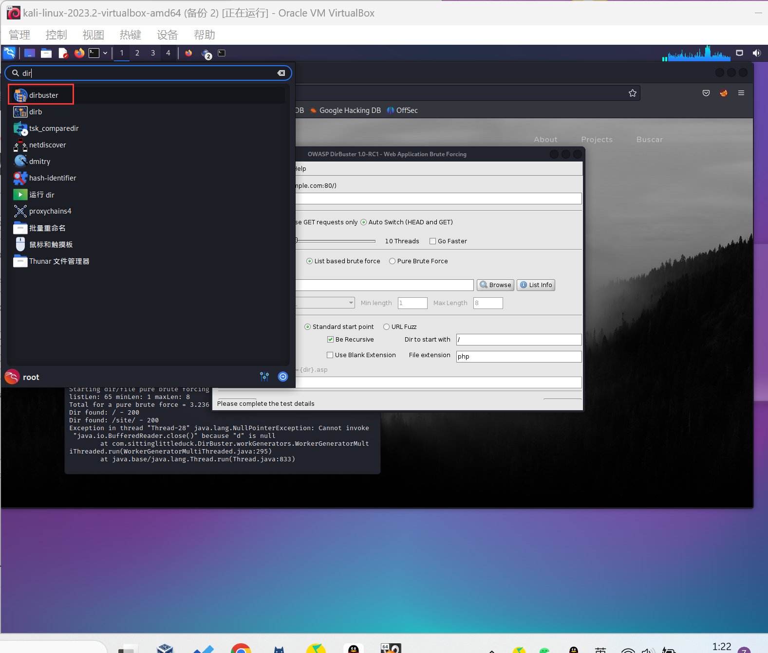Screen dimensions: 768x653
Task: Launch dmitry from the results
Action: tap(149, 162)
